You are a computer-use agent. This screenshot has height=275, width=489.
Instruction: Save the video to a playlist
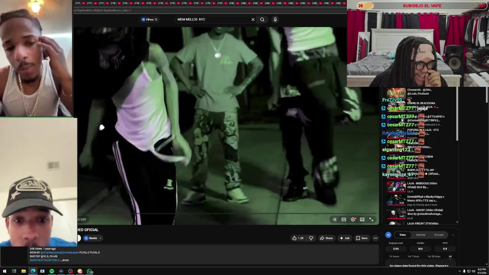coord(362,238)
